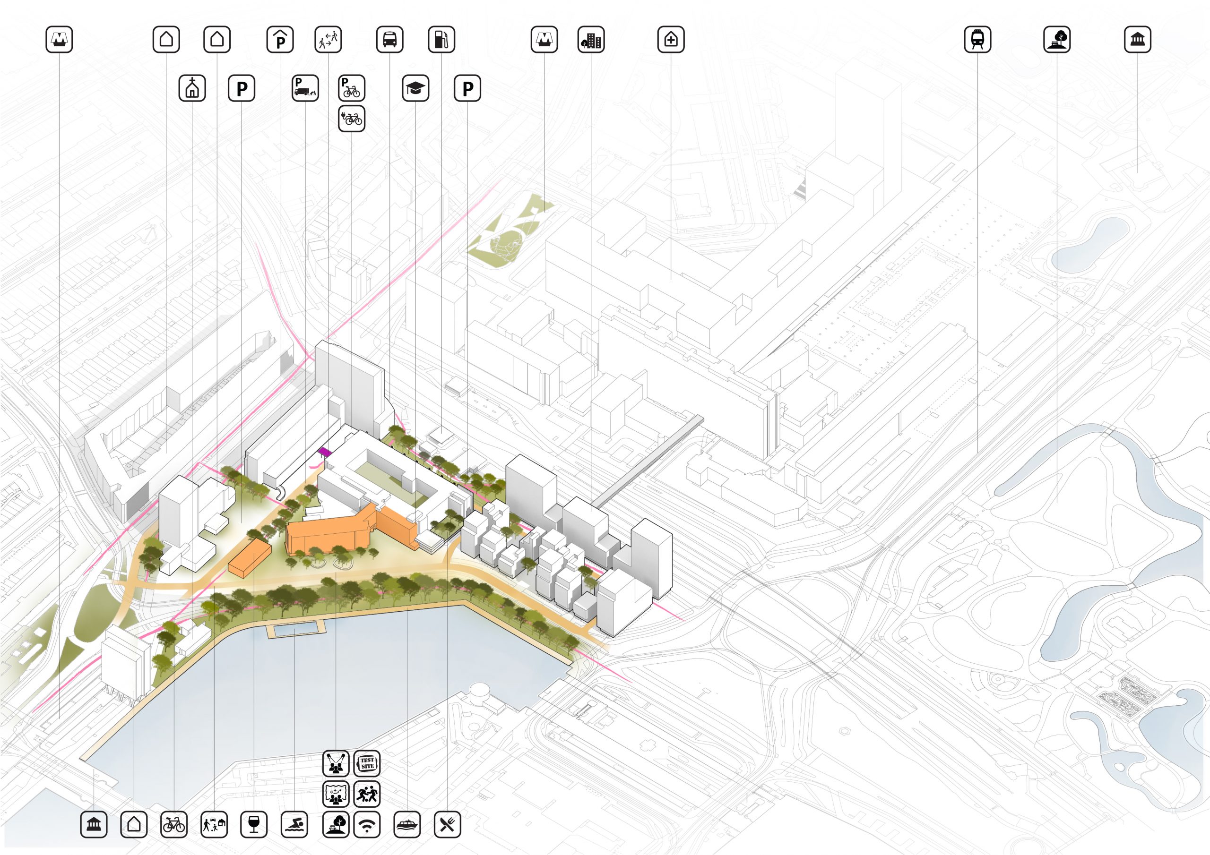Click the house icon beside the plain bicycle icon
Viewport: 1210px width, 855px height.
tap(134, 824)
